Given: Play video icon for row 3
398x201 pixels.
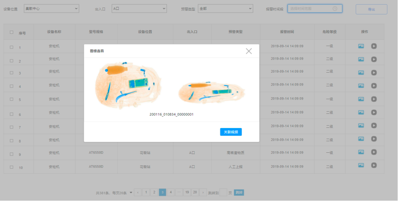Looking at the screenshot, I should (x=374, y=71).
